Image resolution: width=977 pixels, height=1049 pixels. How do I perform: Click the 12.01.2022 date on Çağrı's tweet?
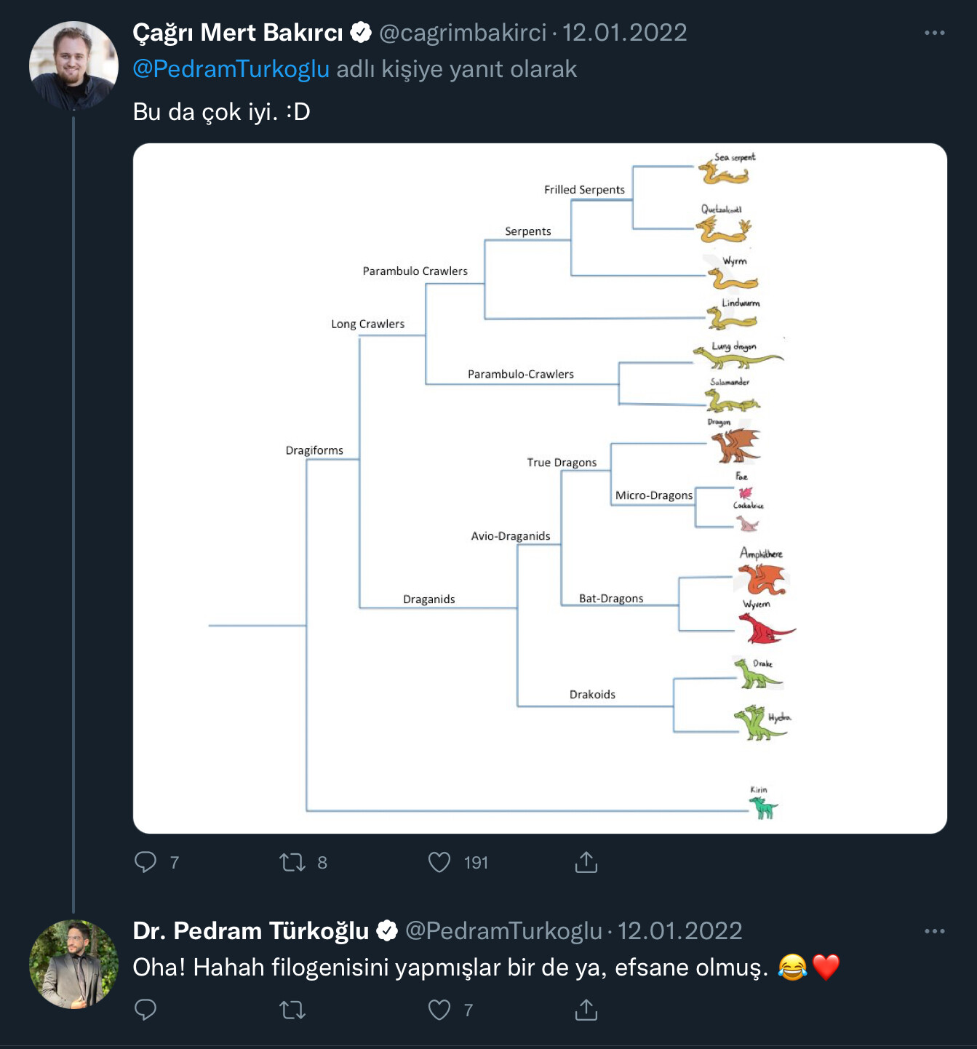pyautogui.click(x=624, y=33)
